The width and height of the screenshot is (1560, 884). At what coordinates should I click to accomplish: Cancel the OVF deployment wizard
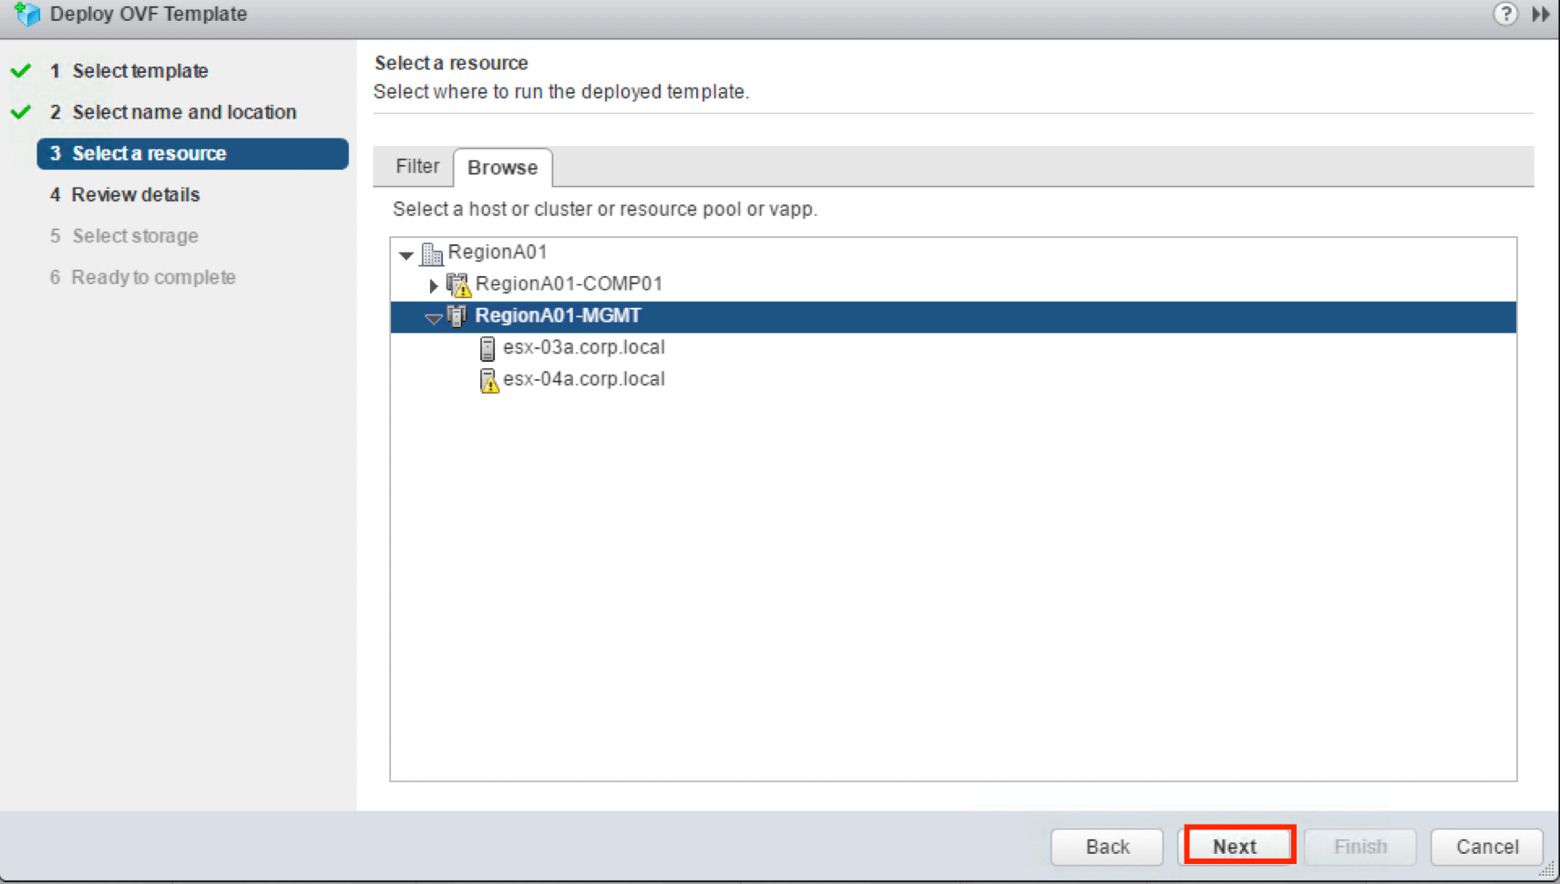[1486, 847]
